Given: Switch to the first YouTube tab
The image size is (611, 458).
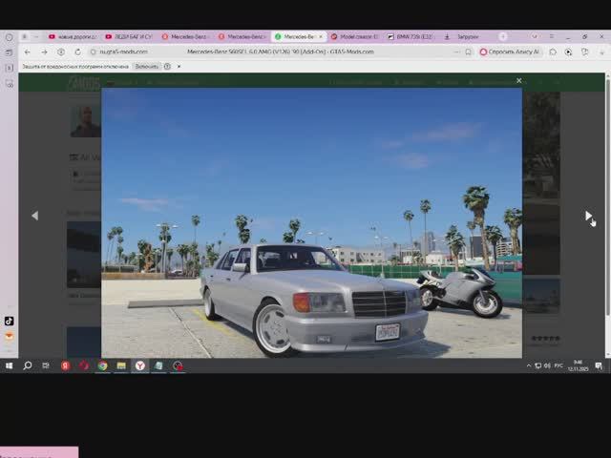Looking at the screenshot, I should [x=73, y=36].
